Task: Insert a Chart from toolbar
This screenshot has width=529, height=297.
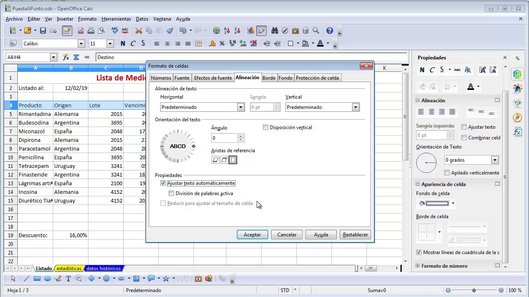Action: click(x=251, y=31)
